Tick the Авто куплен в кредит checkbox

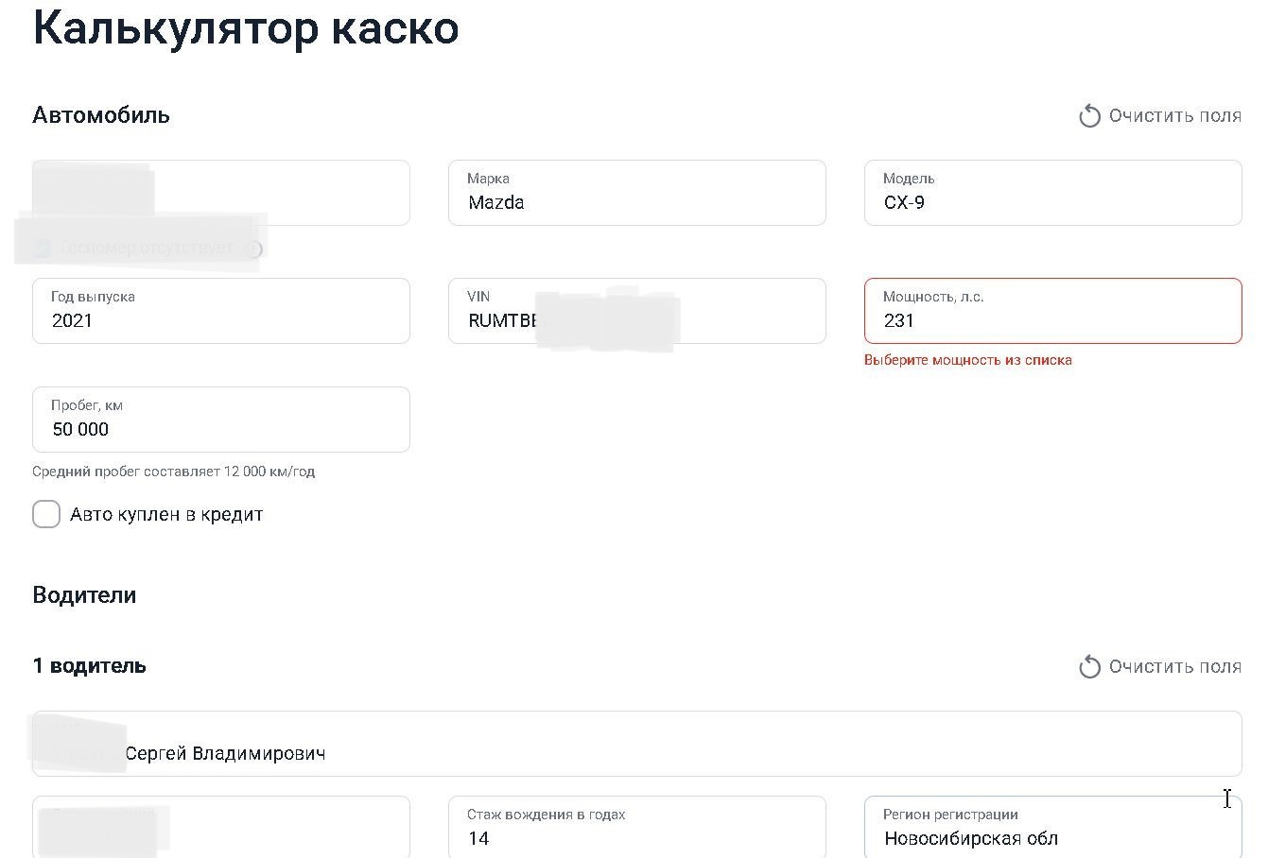46,514
